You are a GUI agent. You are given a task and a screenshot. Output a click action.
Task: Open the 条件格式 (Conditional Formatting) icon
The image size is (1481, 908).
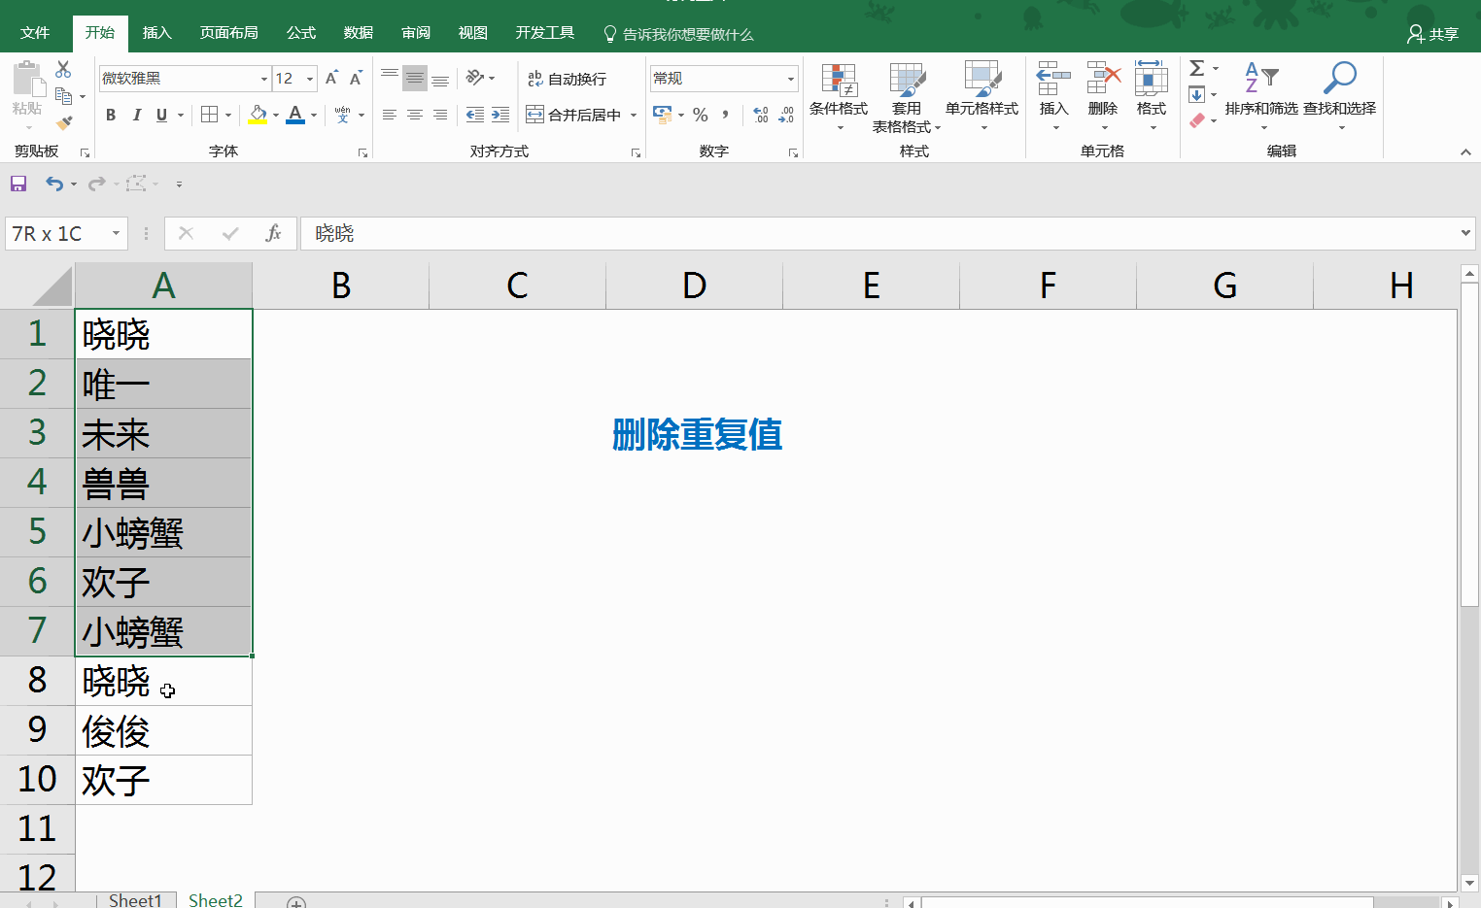pos(838,94)
